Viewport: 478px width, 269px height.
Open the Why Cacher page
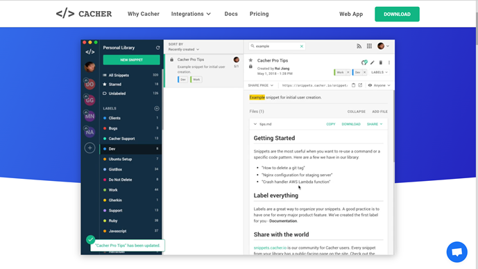(144, 14)
